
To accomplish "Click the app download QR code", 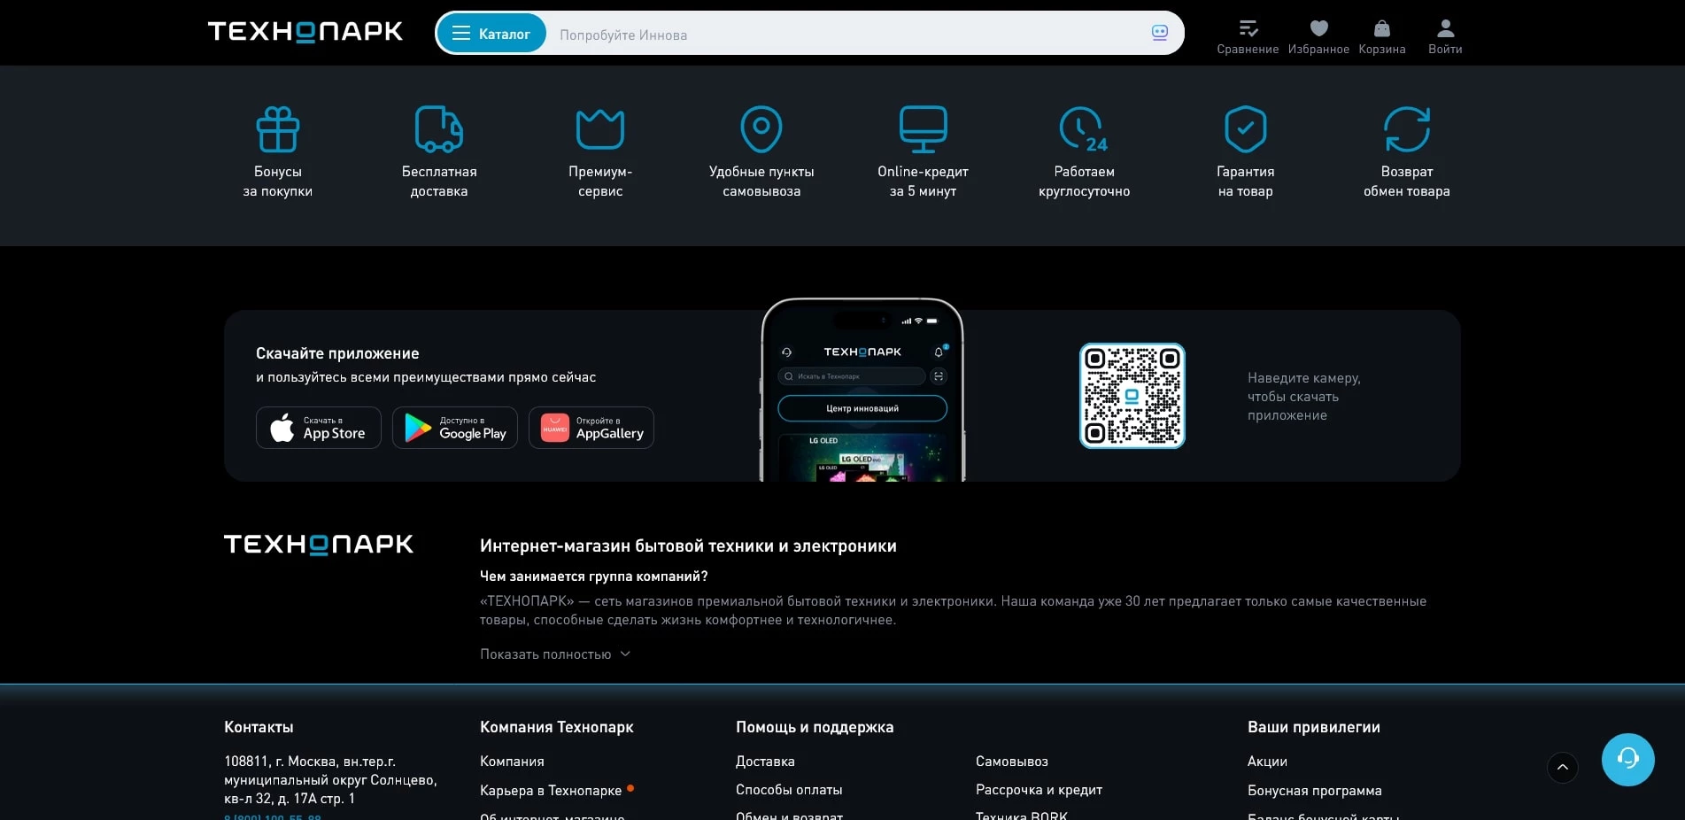I will [1132, 396].
